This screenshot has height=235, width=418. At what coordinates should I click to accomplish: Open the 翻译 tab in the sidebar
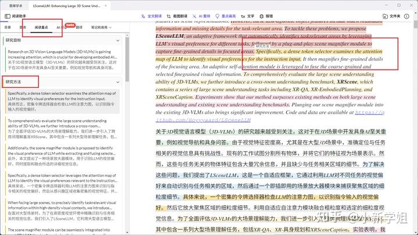pyautogui.click(x=79, y=27)
